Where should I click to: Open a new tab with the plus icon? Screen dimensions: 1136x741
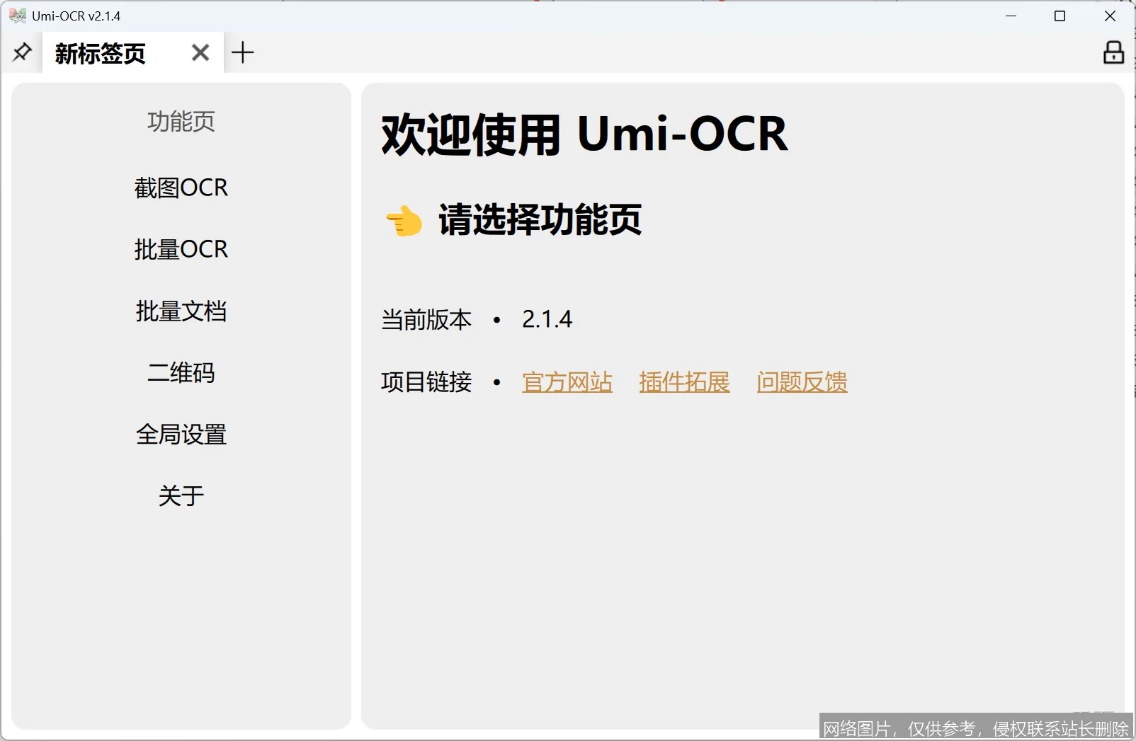pyautogui.click(x=244, y=52)
